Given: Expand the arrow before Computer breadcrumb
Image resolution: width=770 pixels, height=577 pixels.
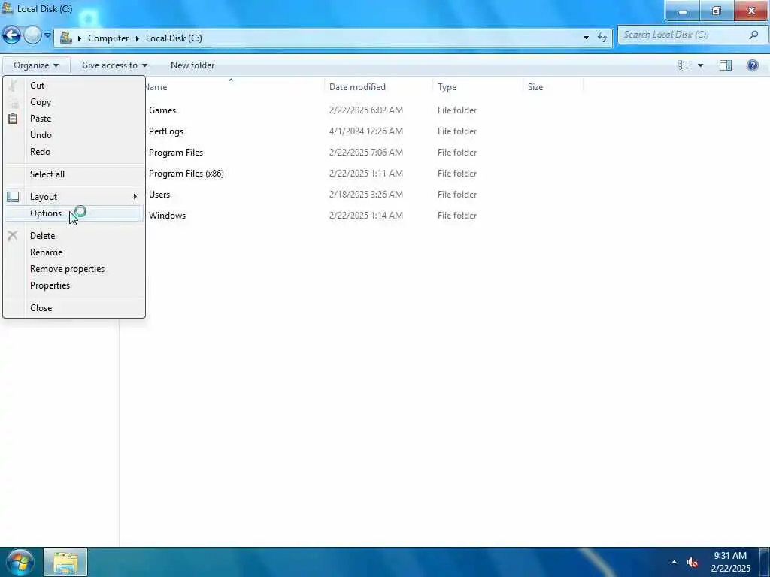Looking at the screenshot, I should (x=80, y=38).
